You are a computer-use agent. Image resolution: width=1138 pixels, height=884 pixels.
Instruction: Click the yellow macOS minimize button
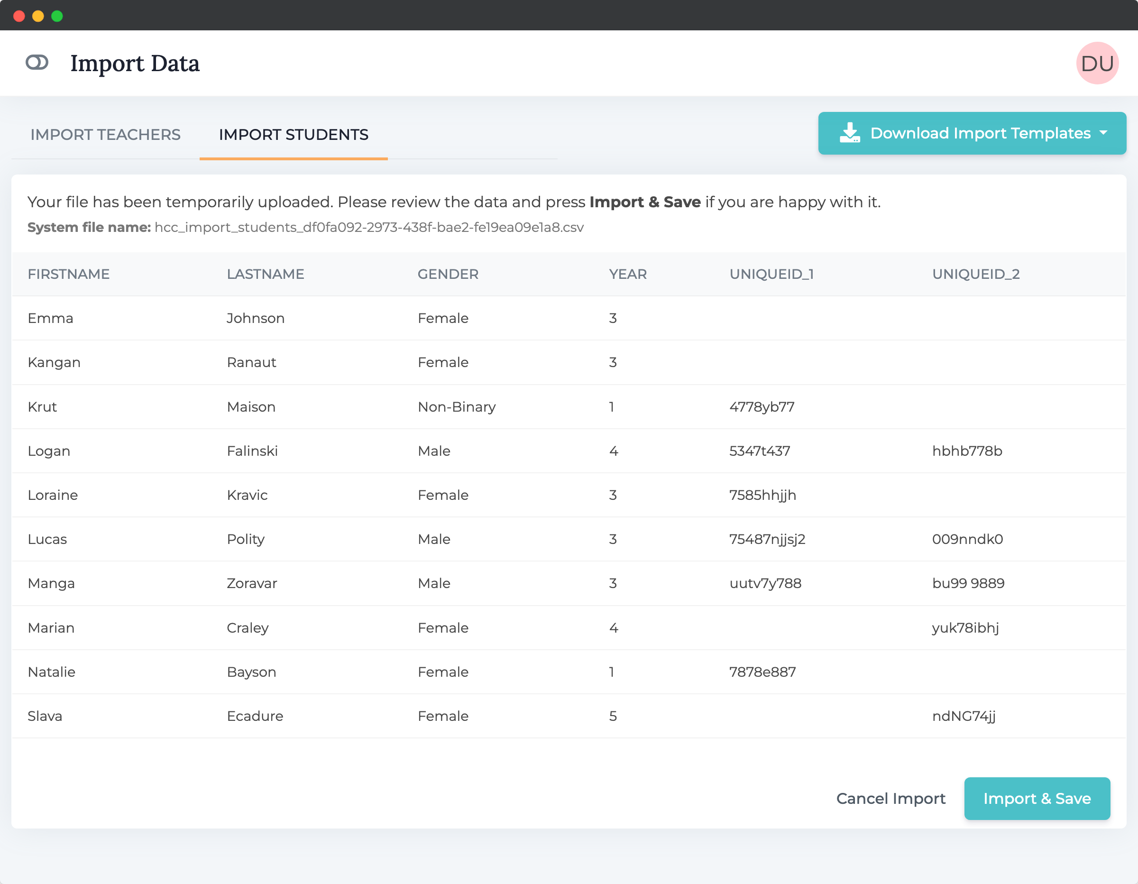pos(38,16)
